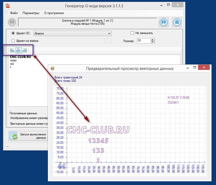Align text to center icon

[x=18, y=50]
